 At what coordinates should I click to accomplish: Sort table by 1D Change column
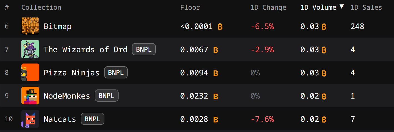tap(268, 7)
